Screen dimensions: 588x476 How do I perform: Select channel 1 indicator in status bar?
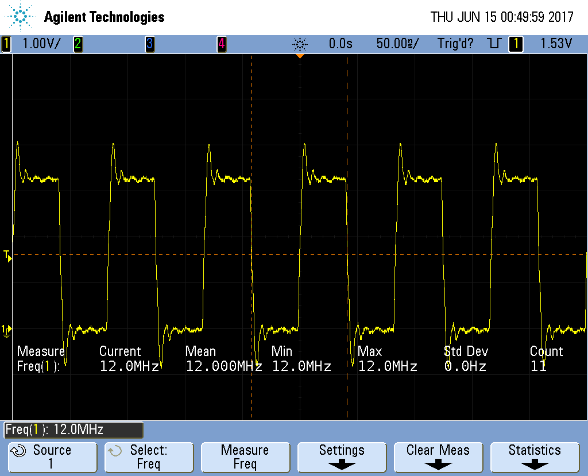(6, 44)
